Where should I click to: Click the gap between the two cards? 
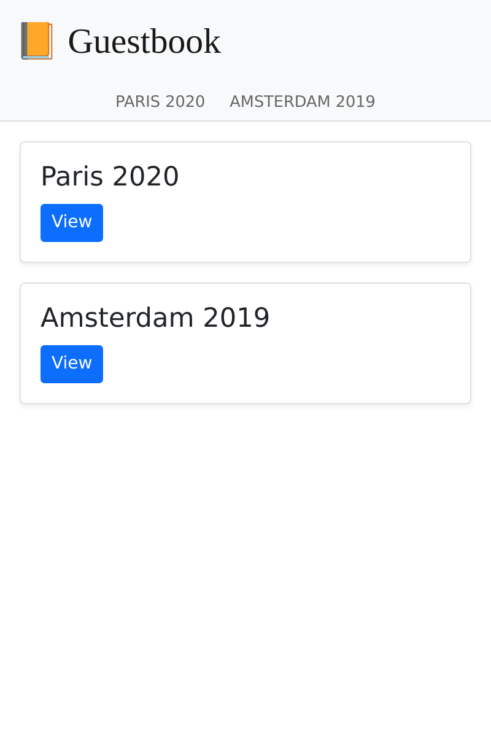tap(245, 273)
